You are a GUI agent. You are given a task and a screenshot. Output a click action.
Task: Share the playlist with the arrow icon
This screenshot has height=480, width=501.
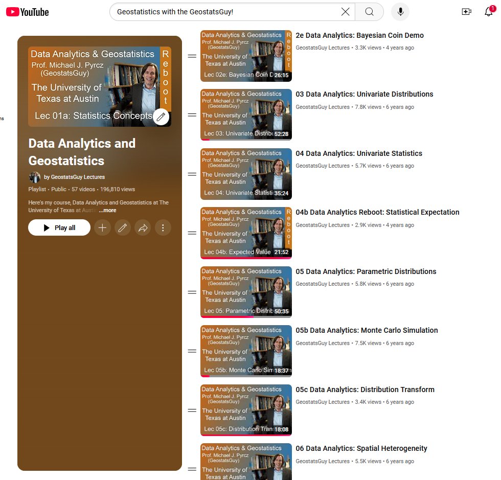[143, 227]
